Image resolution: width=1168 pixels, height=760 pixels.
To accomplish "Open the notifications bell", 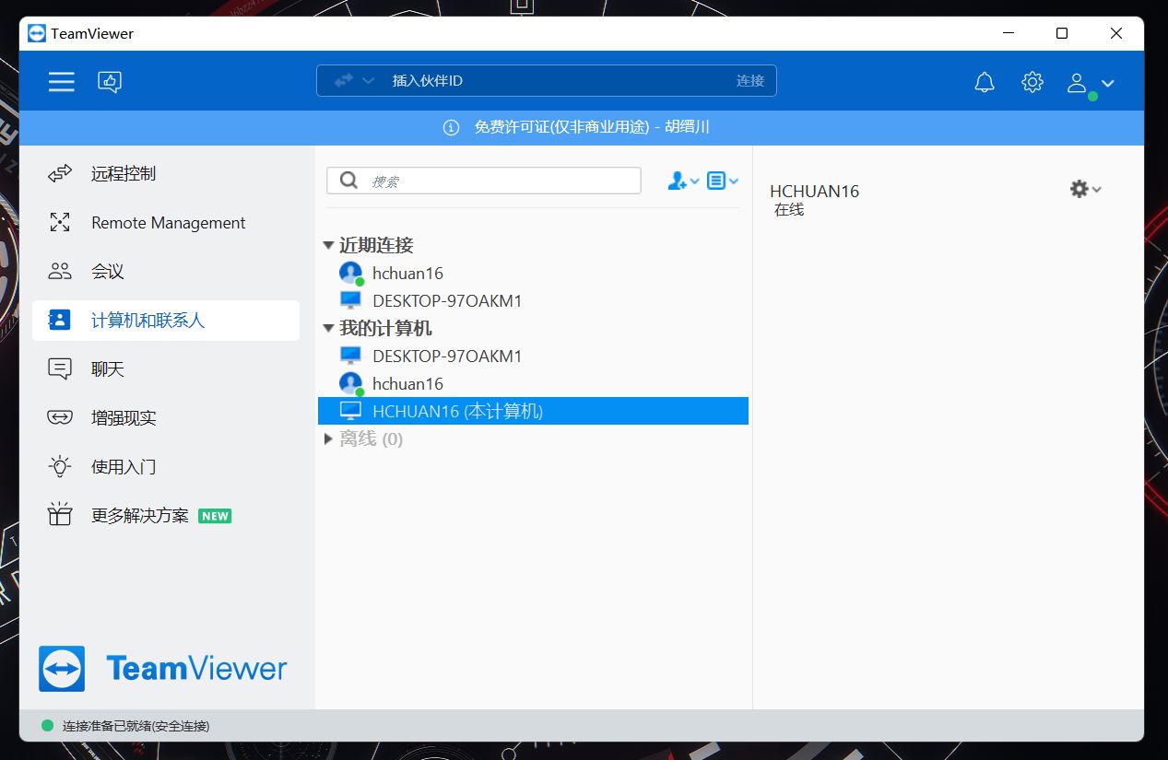I will [x=985, y=82].
